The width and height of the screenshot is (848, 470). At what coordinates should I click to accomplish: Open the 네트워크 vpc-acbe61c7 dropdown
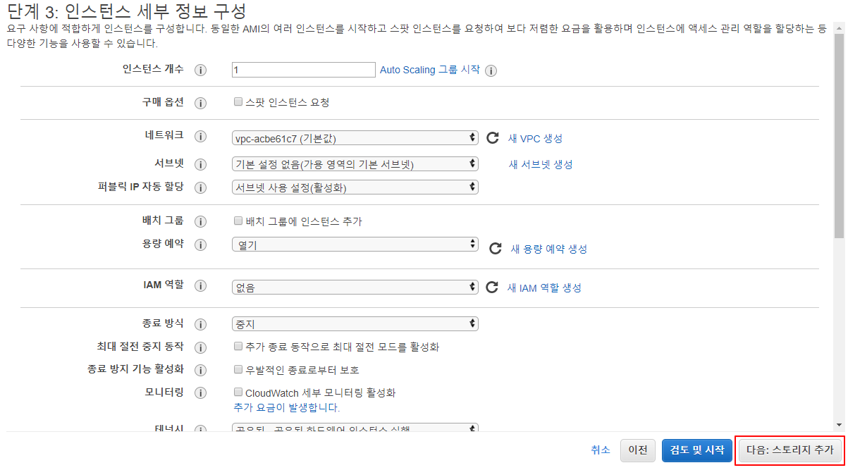pos(355,138)
